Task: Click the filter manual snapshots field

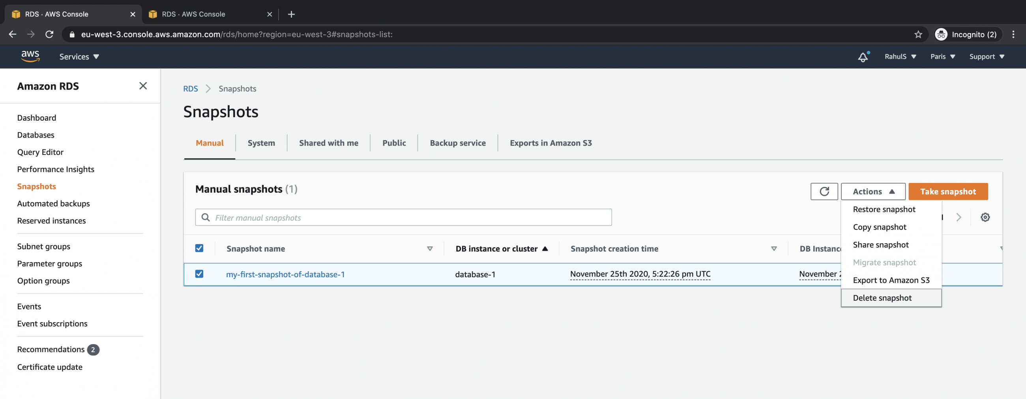Action: (403, 217)
